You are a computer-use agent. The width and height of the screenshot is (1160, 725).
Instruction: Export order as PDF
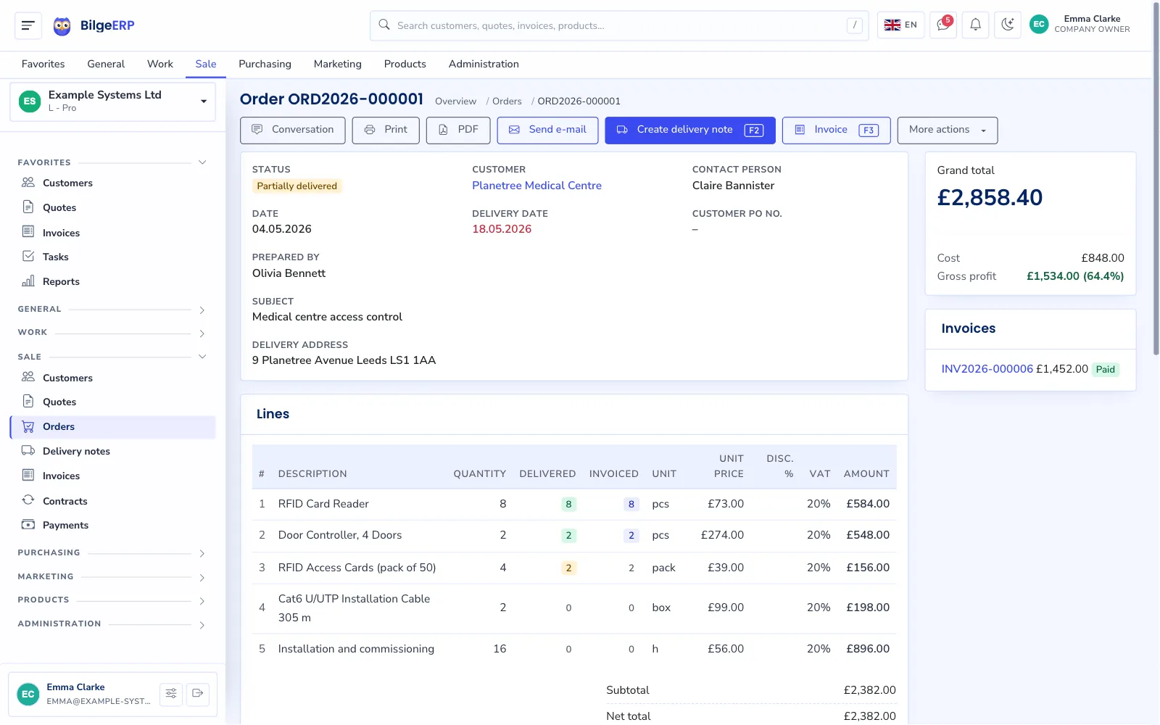point(458,130)
